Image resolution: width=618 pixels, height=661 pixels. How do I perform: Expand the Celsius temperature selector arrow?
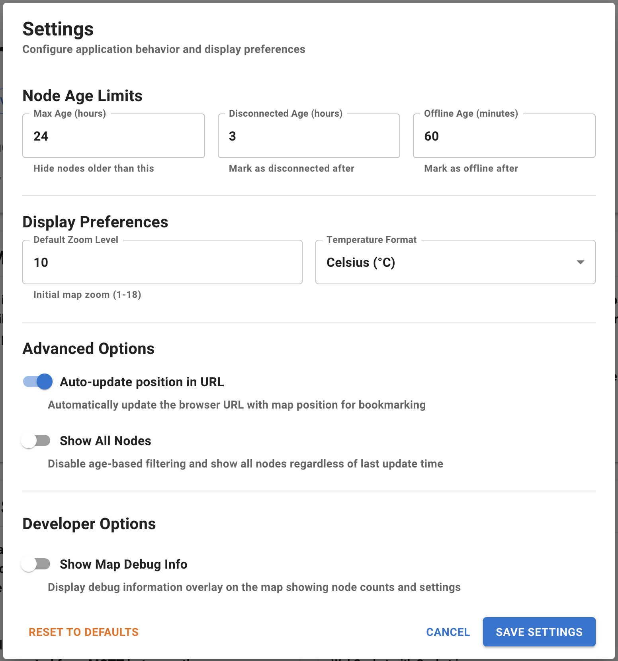click(x=581, y=262)
